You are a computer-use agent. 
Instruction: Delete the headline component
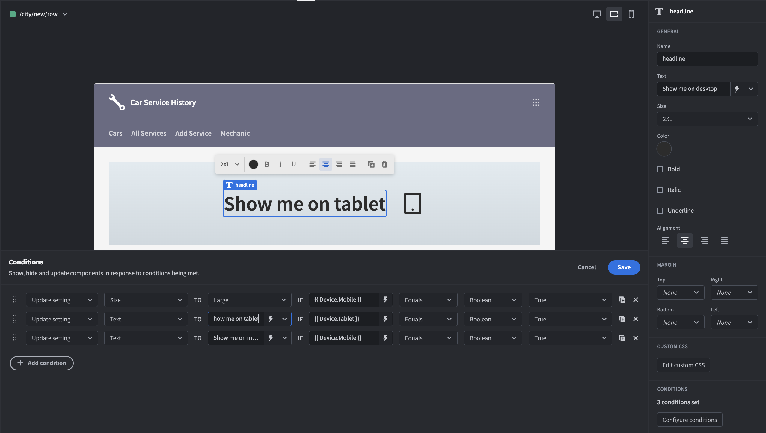point(384,164)
